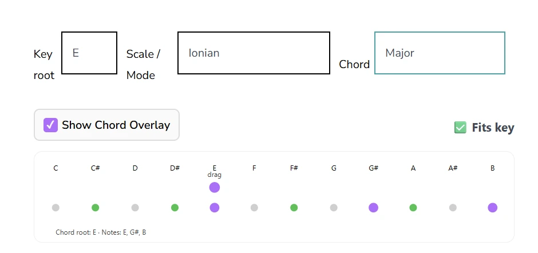Click the Show Chord Overlay label text

[116, 125]
